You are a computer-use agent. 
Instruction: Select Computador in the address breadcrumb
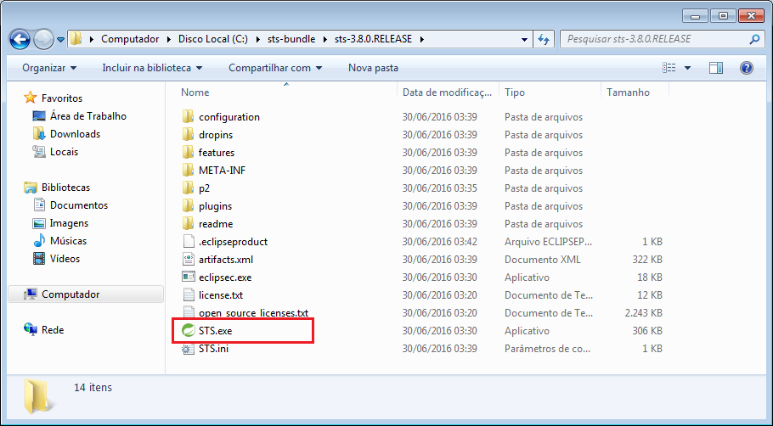click(x=130, y=39)
